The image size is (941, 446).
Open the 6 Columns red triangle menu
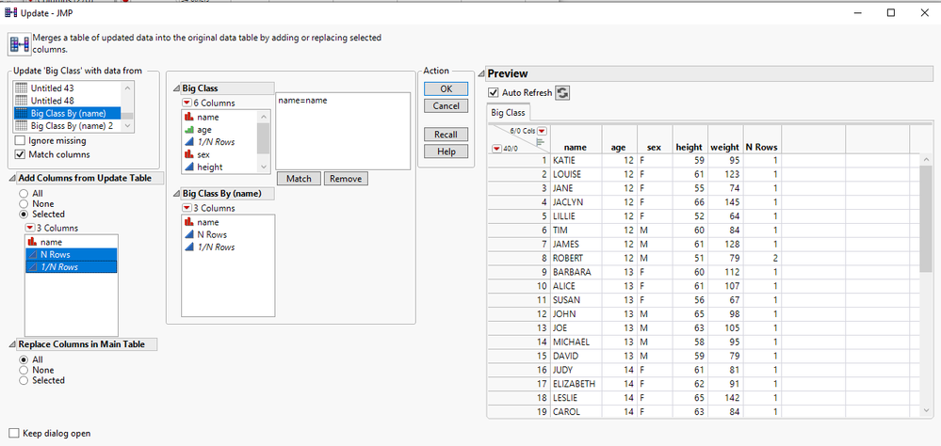coord(187,104)
